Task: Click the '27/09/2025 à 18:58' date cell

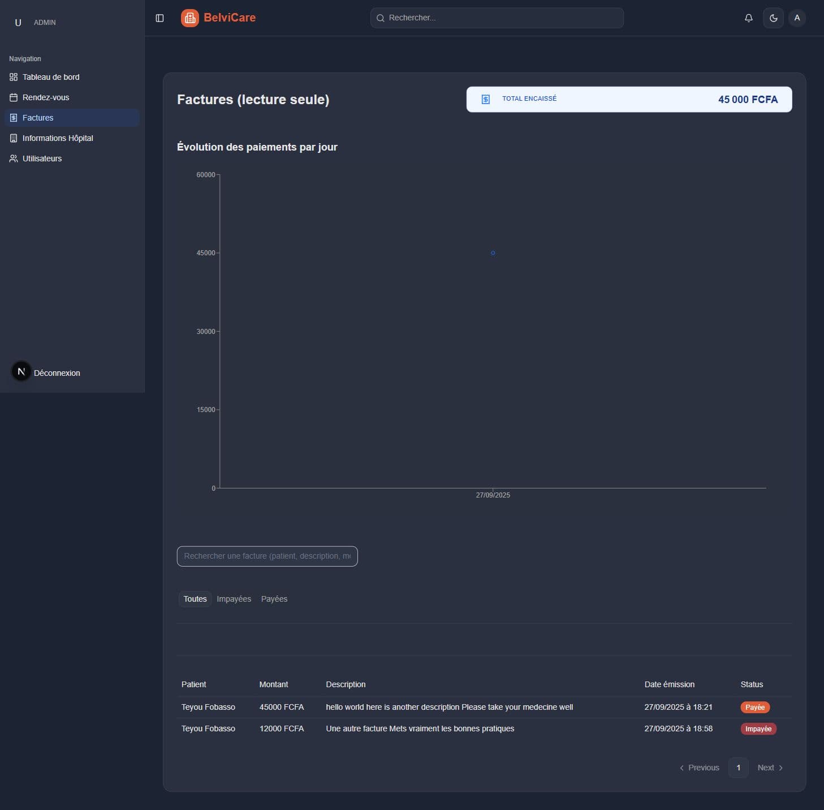Action: 678,728
